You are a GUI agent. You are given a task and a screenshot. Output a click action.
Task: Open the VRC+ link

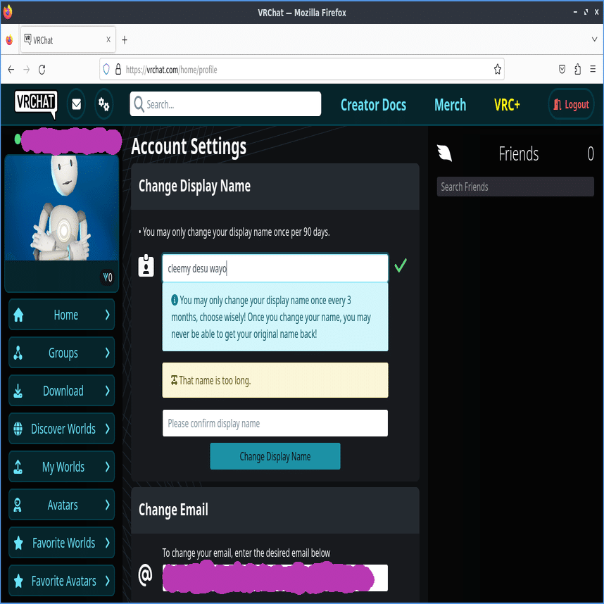[507, 105]
